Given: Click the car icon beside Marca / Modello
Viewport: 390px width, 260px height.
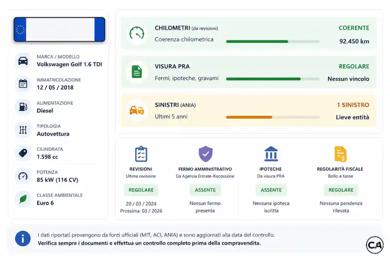Looking at the screenshot, I should [x=23, y=61].
